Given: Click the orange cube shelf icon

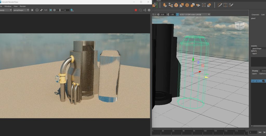Looking at the screenshot, I should click(x=176, y=5).
